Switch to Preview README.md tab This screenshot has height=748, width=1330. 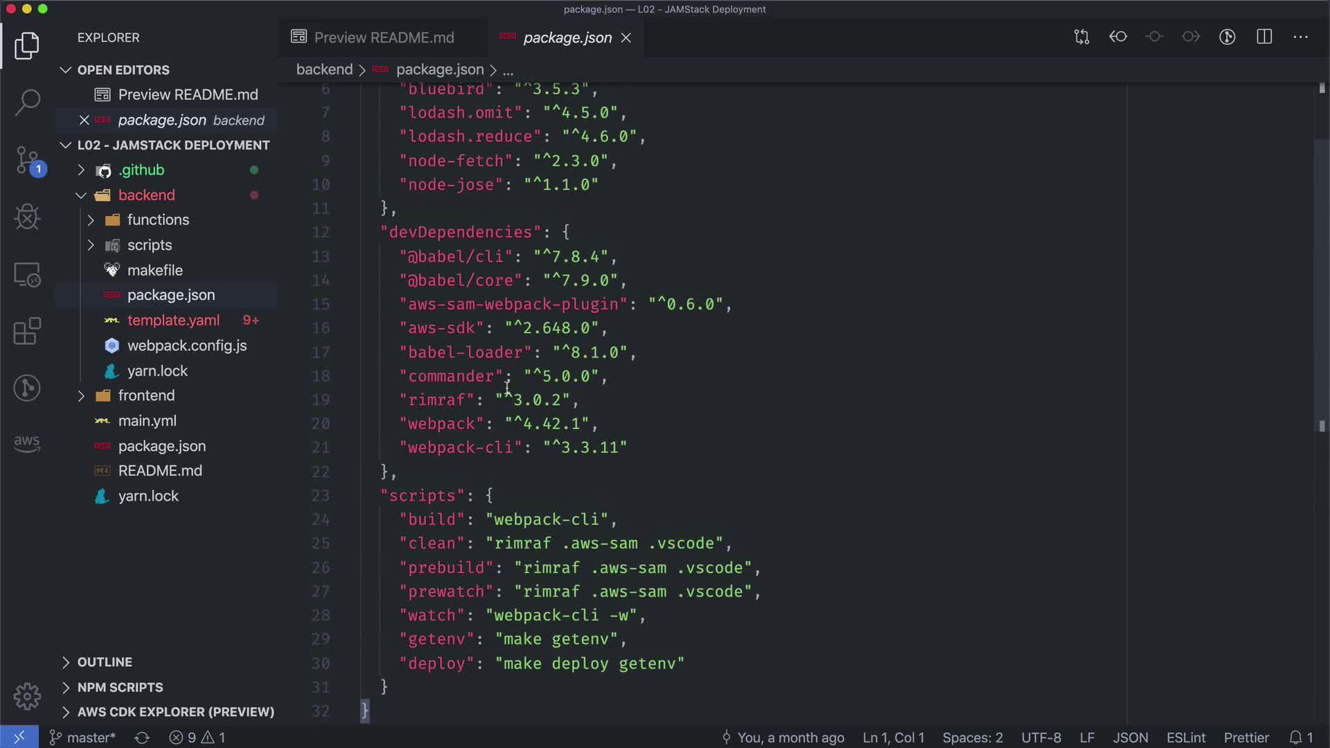point(383,38)
